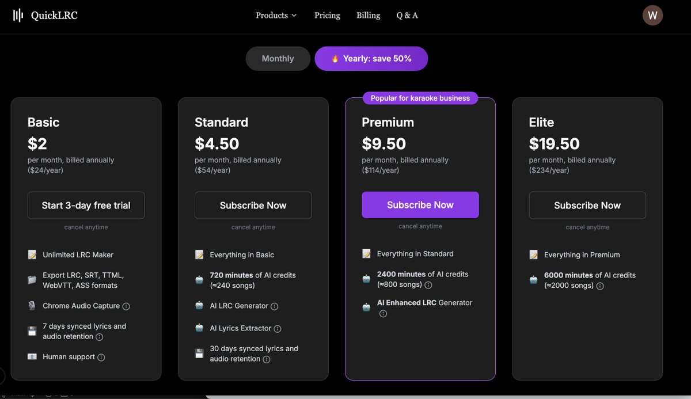The height and width of the screenshot is (399, 691).
Task: Click the robot icon beside 6000 minutes credits
Action: pos(534,280)
